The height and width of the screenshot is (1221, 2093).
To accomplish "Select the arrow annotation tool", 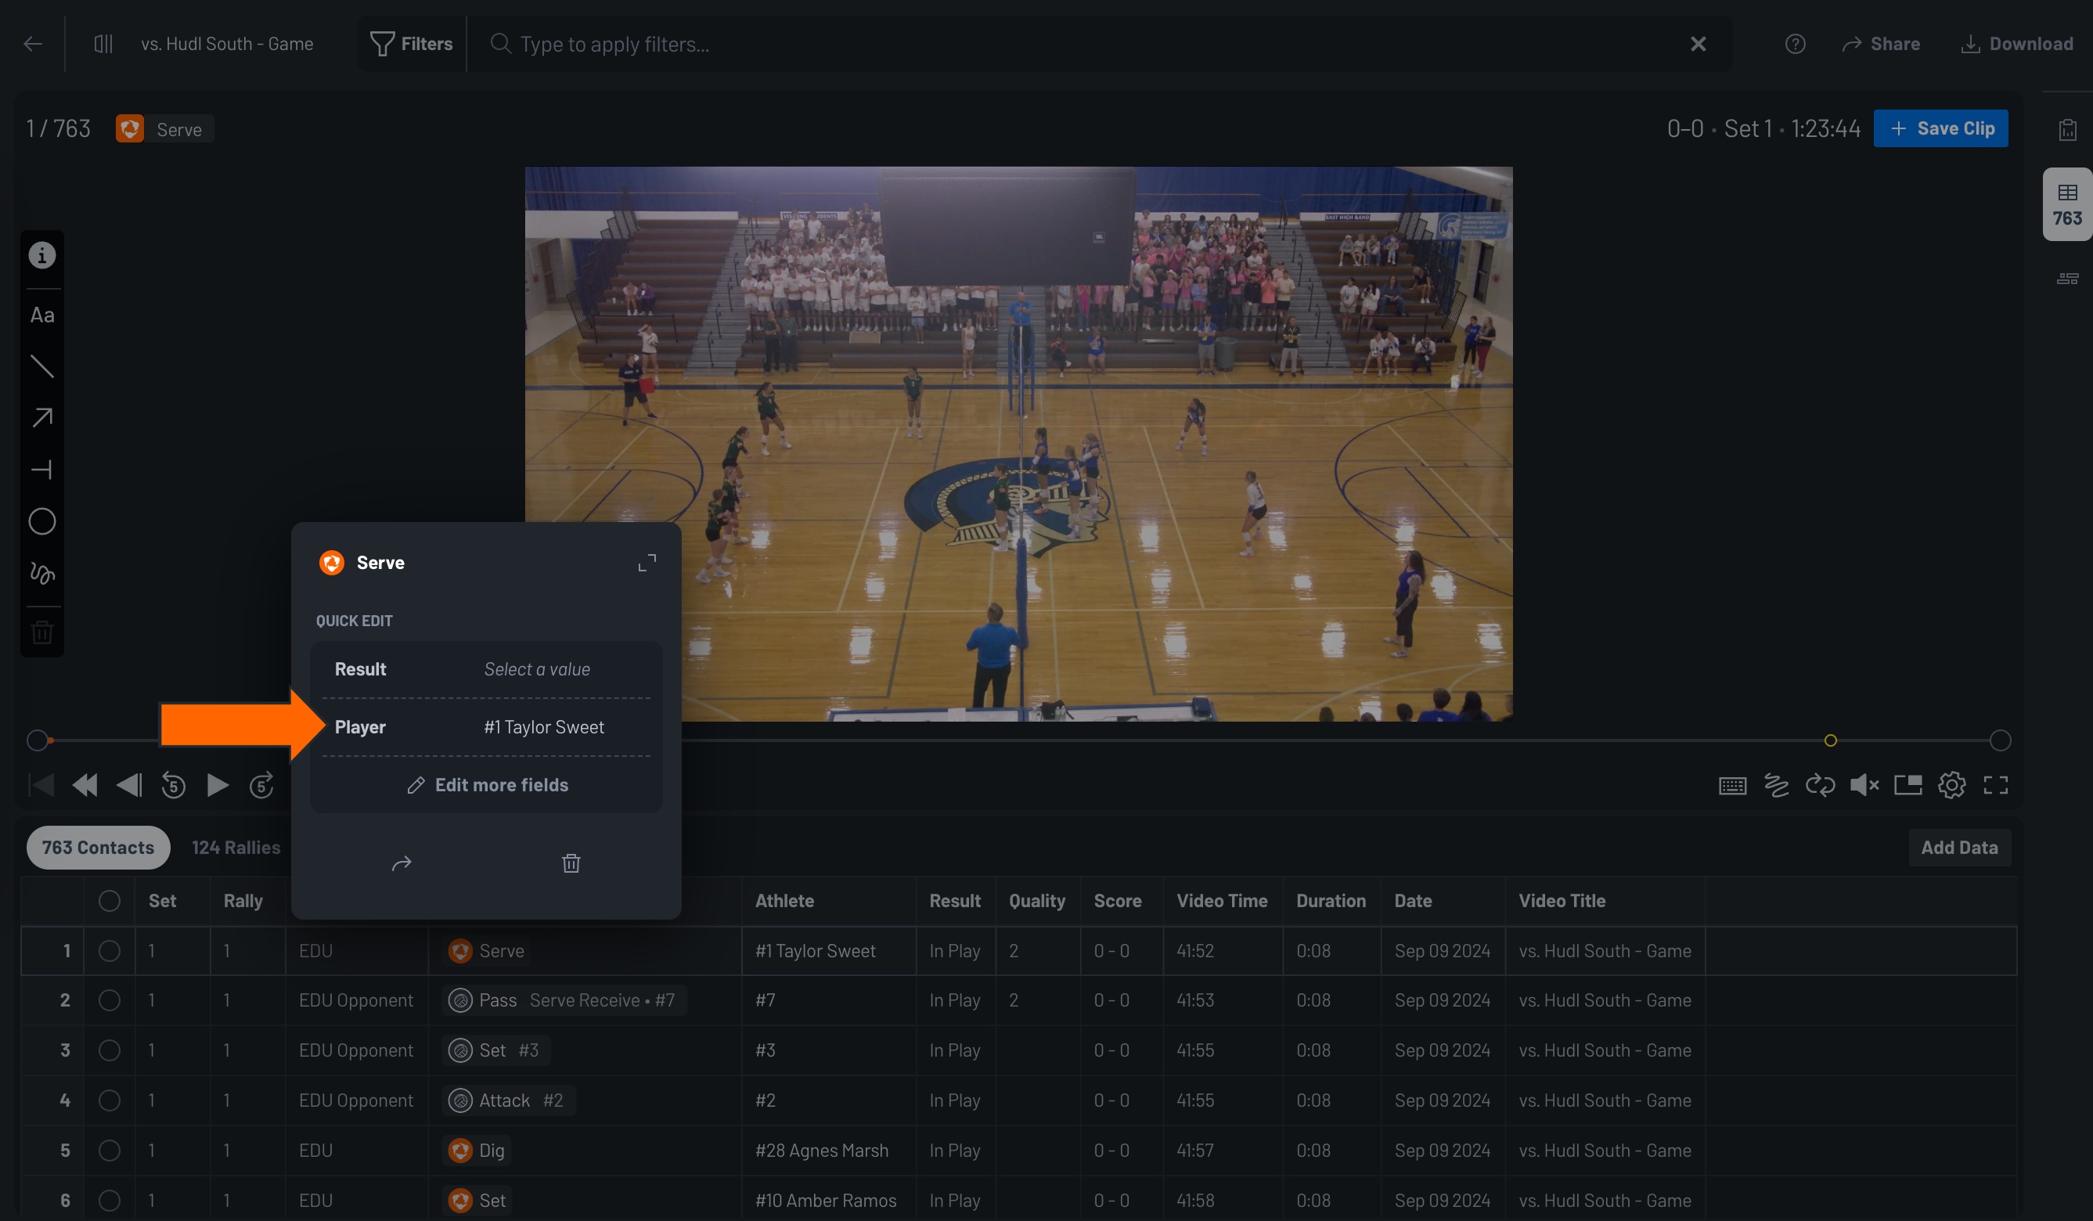I will coord(41,419).
